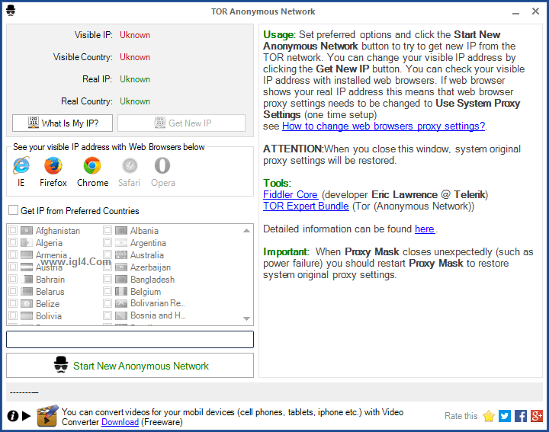
Task: Check the Bosnia and H... checkbox
Action: [x=108, y=315]
